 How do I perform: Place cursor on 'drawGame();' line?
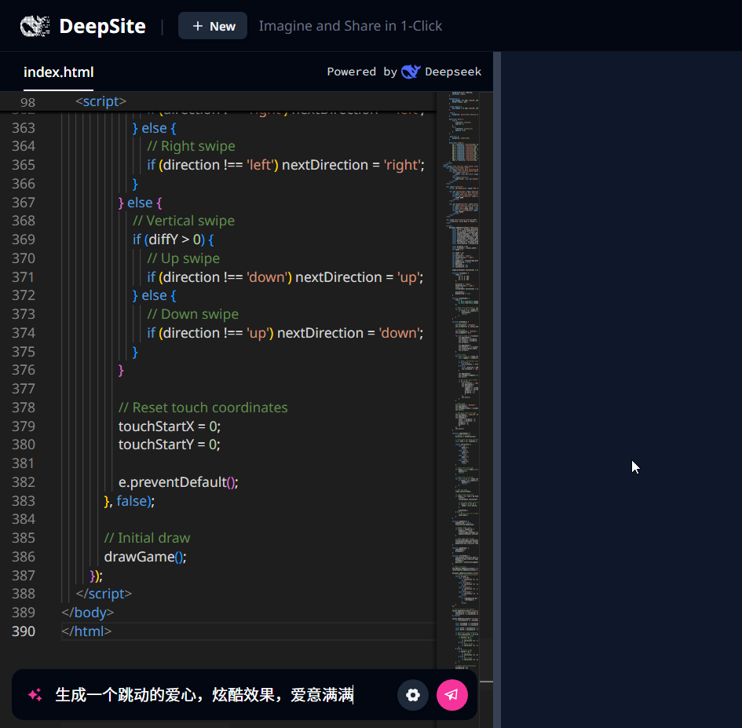pyautogui.click(x=145, y=557)
